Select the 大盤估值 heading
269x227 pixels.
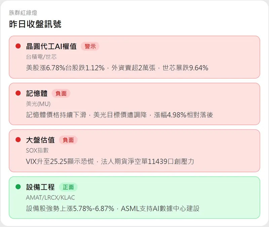click(x=40, y=140)
